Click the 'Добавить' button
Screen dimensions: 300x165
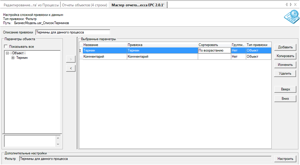click(x=285, y=47)
